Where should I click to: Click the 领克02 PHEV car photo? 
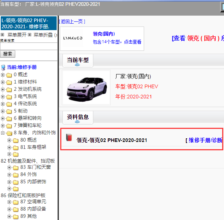click(86, 87)
